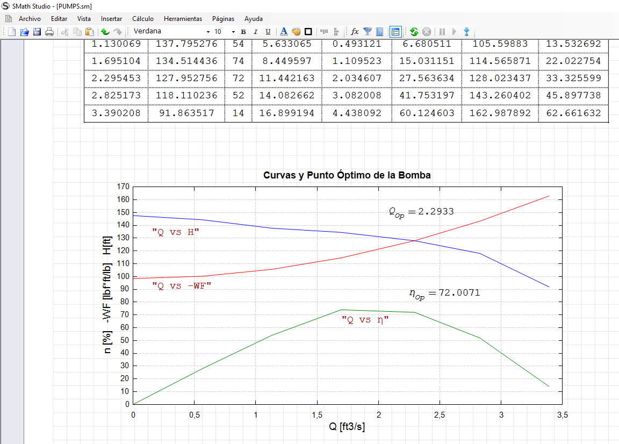Select the pump curves plot area
The height and width of the screenshot is (444, 619).
click(x=347, y=296)
